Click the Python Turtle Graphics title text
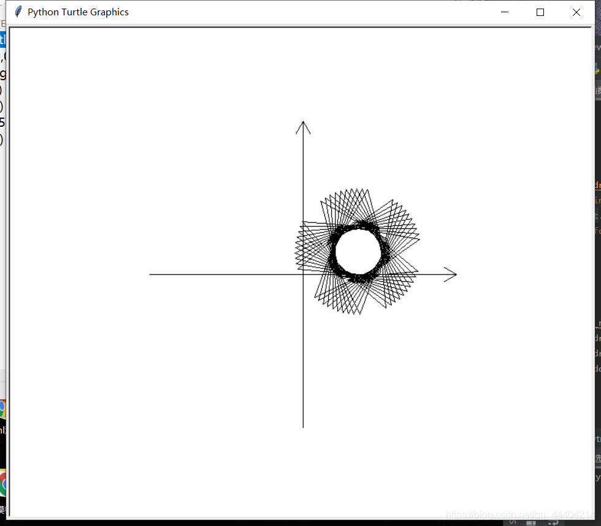This screenshot has height=526, width=601. [78, 12]
